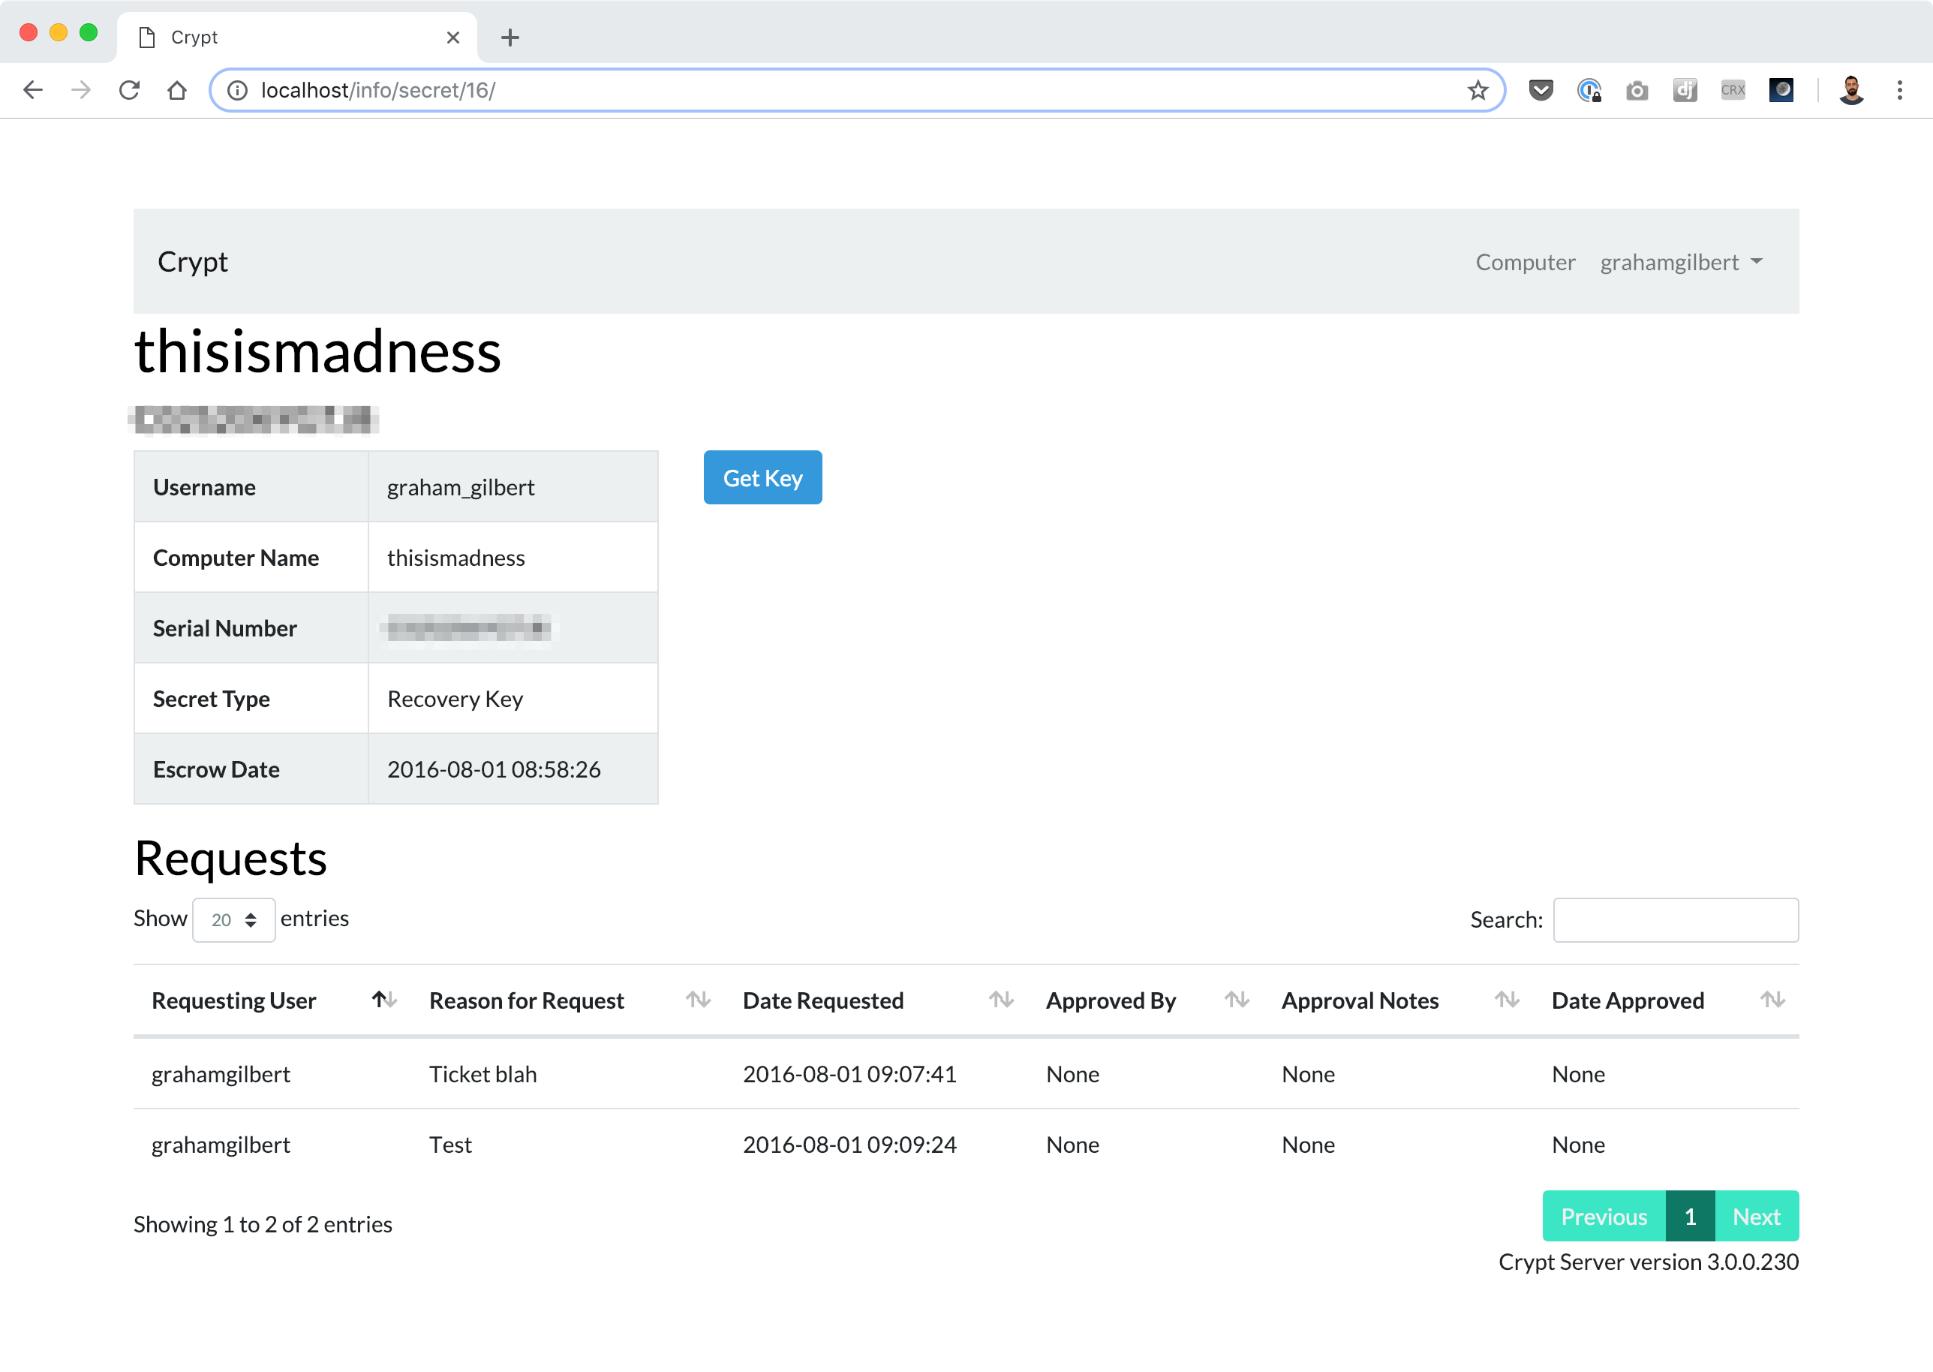Click the Get Key button
Image resolution: width=1933 pixels, height=1372 pixels.
[x=763, y=477]
